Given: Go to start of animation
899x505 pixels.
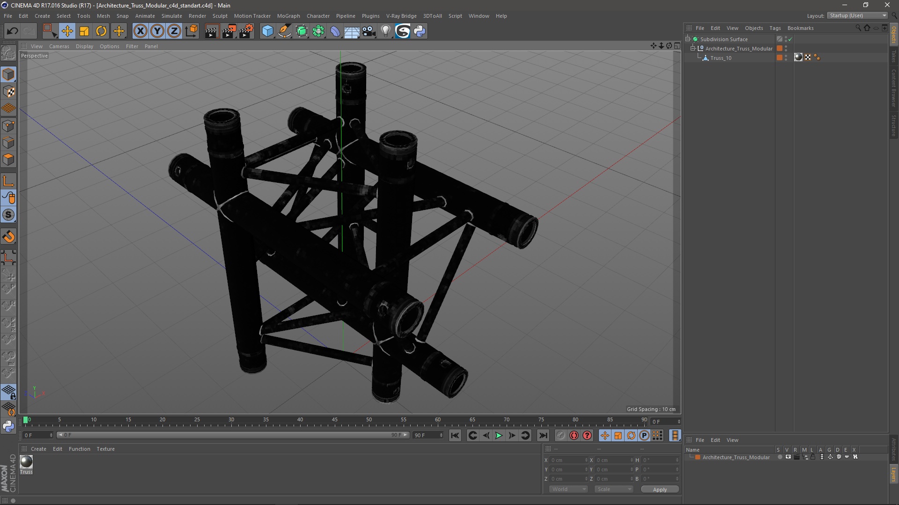Looking at the screenshot, I should pos(455,435).
